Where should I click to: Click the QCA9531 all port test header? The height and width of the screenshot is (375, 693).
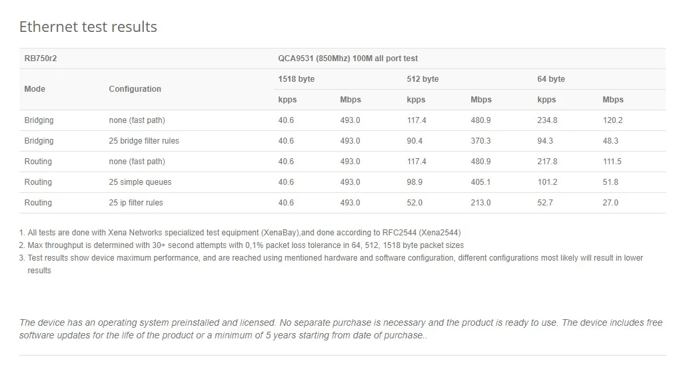tap(348, 59)
